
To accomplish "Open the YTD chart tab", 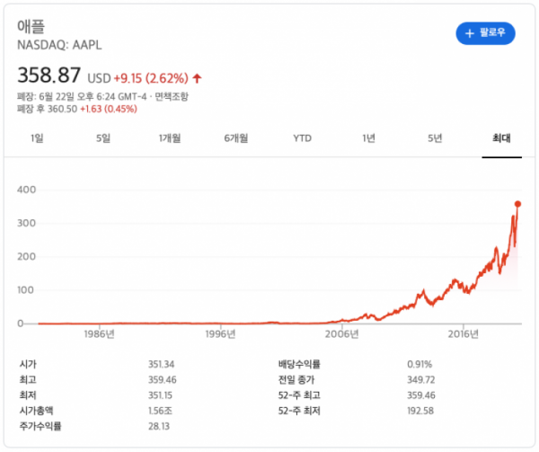I will (302, 138).
